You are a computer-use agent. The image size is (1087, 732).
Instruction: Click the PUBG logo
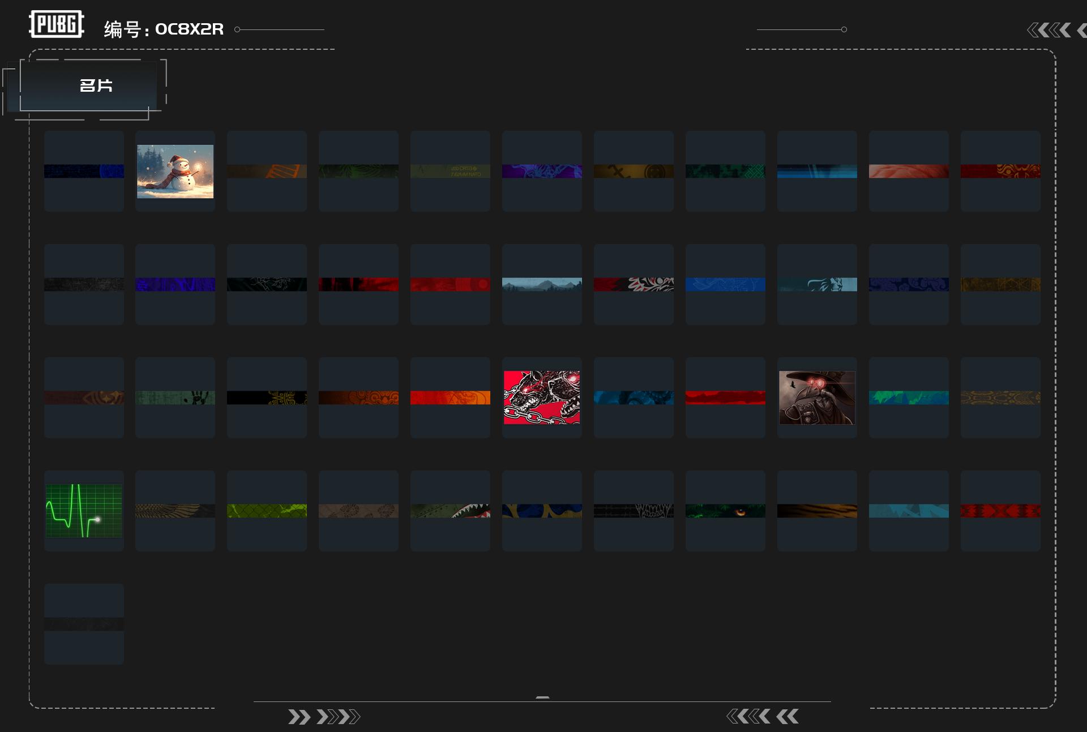(x=57, y=24)
